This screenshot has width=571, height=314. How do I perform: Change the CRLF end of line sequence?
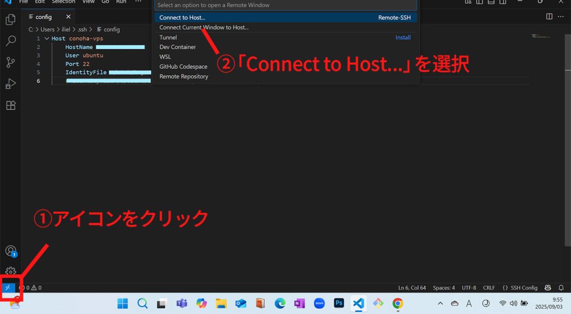[x=488, y=288]
